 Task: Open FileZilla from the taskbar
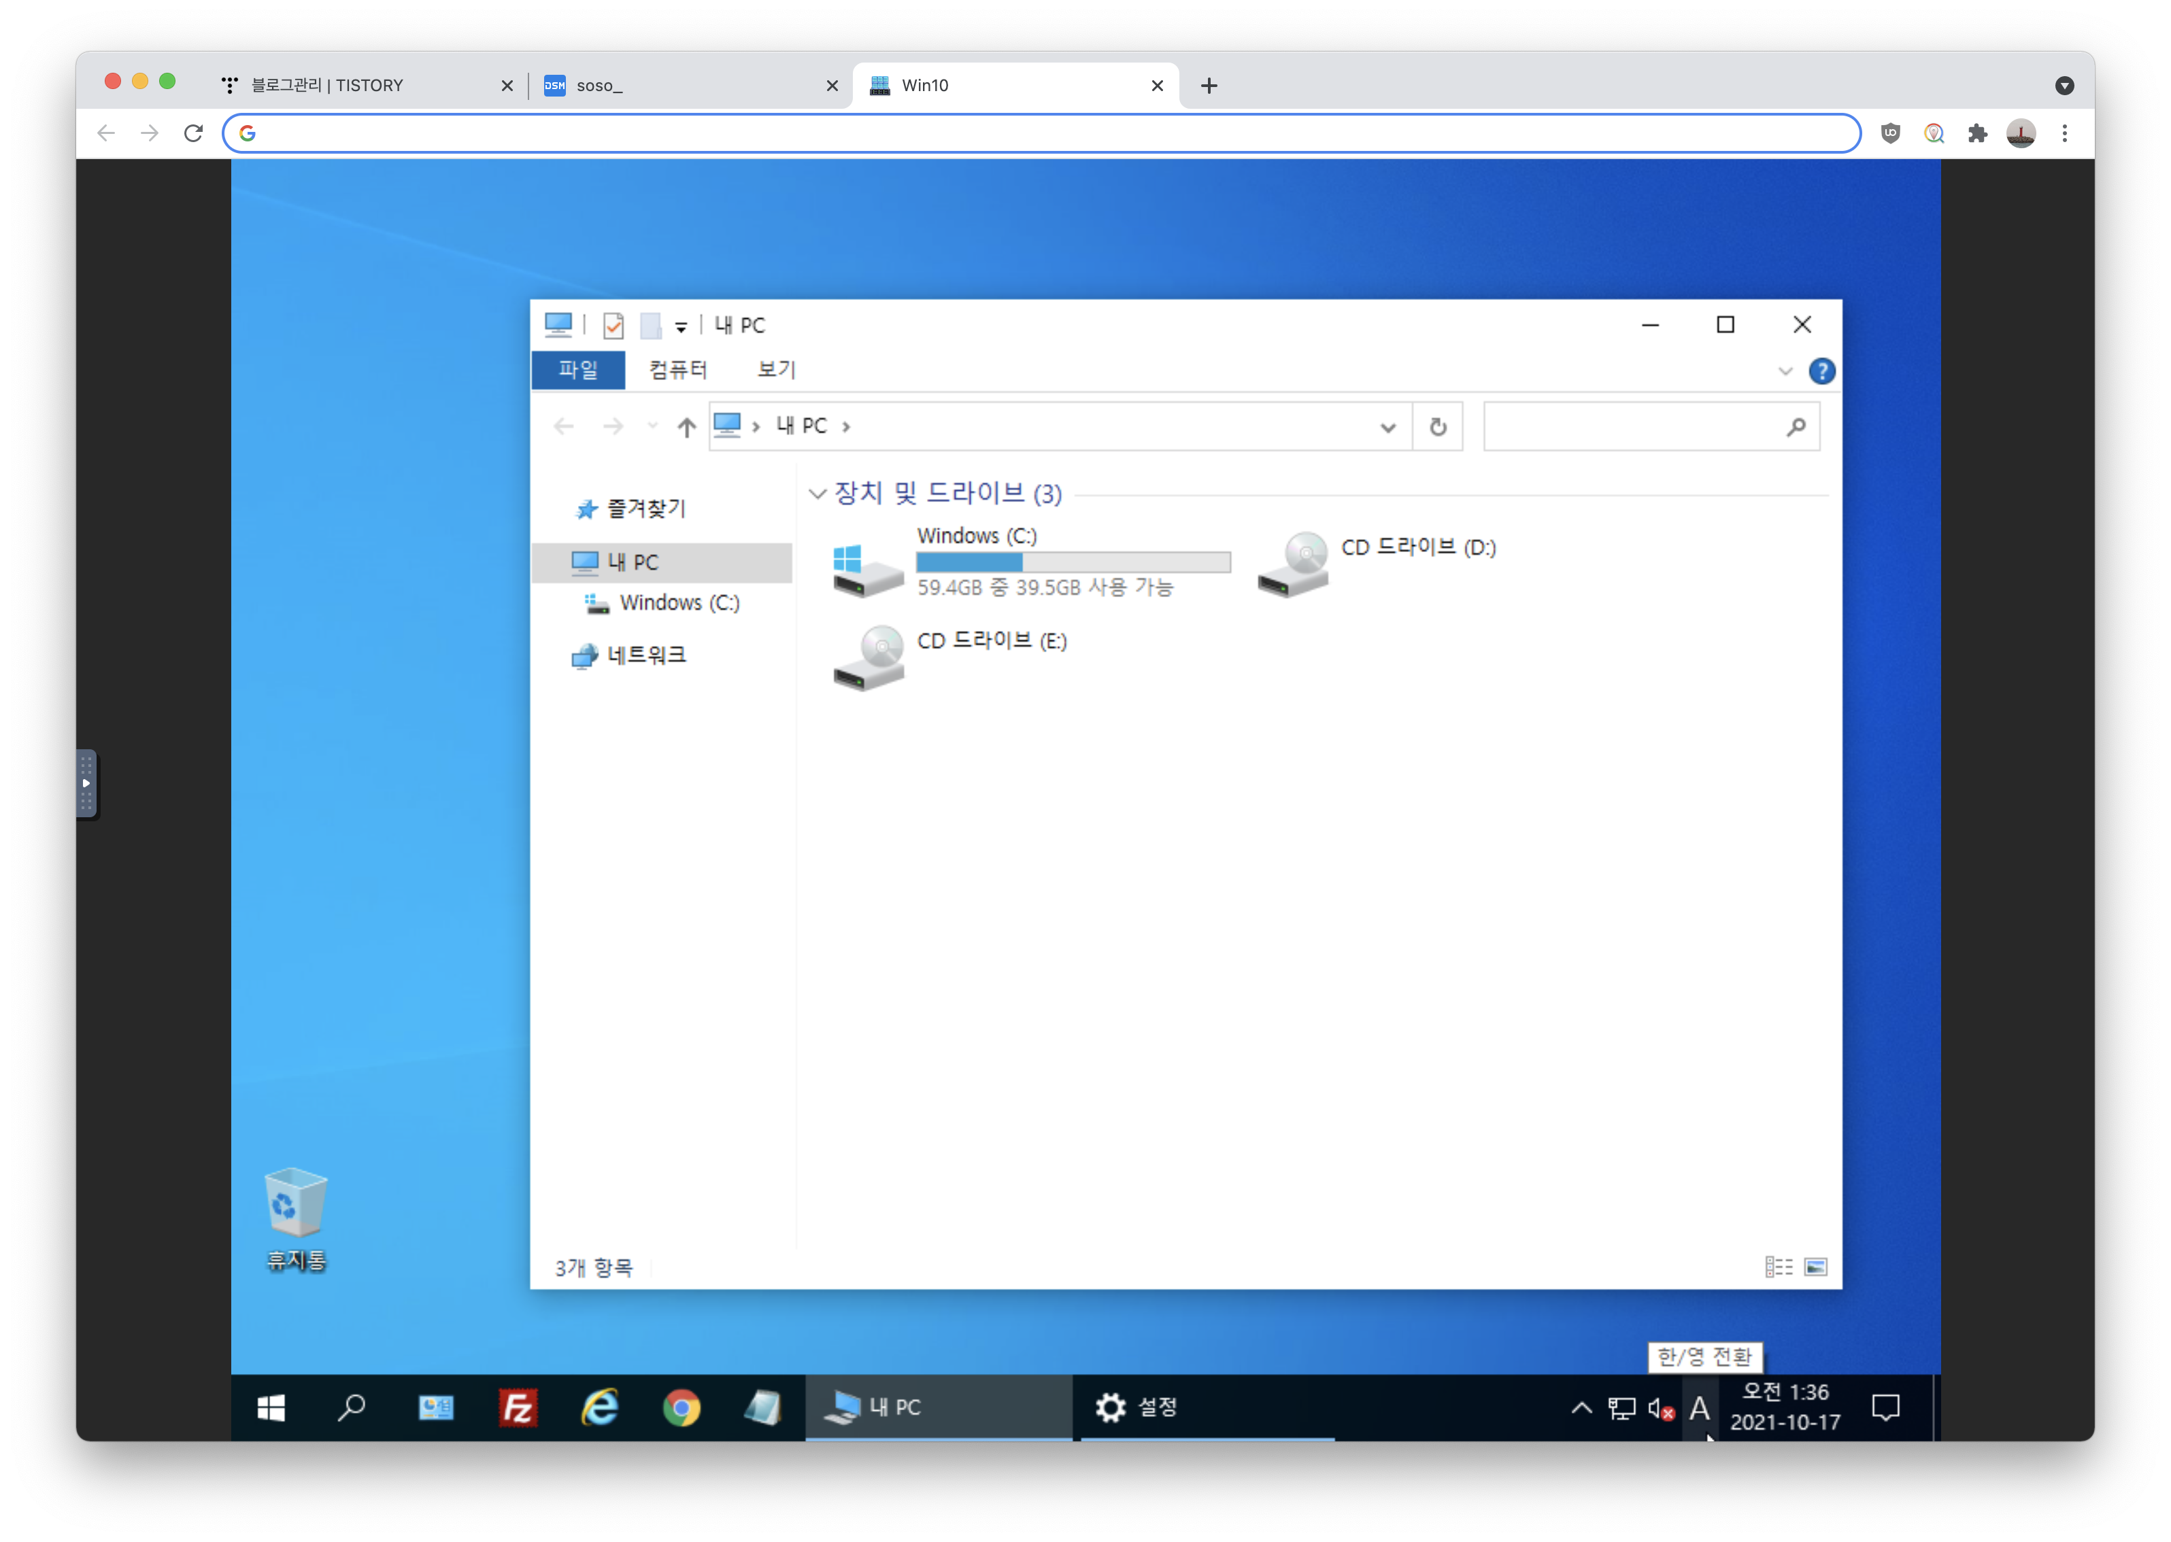(518, 1407)
